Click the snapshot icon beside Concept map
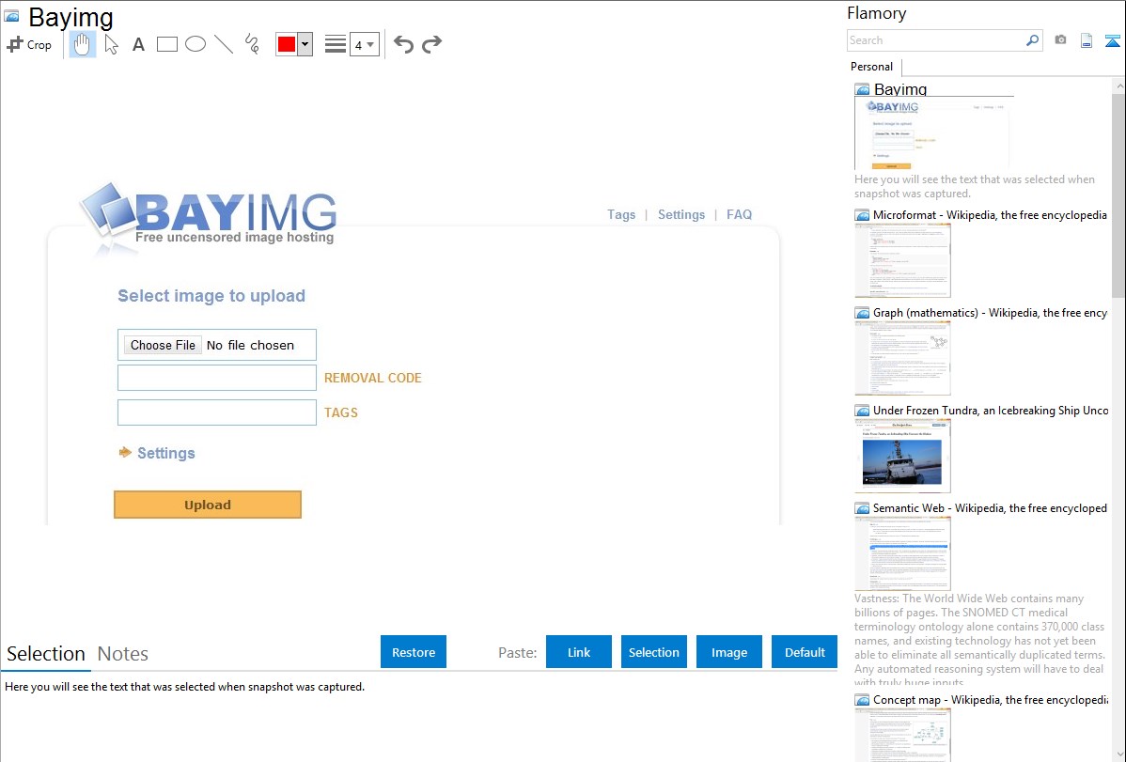The width and height of the screenshot is (1126, 762). 862,699
